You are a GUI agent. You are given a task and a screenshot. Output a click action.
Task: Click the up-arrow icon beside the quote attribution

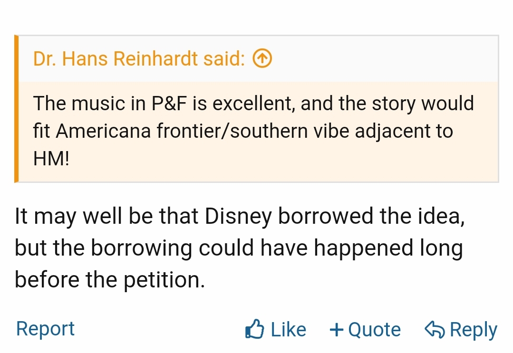262,59
